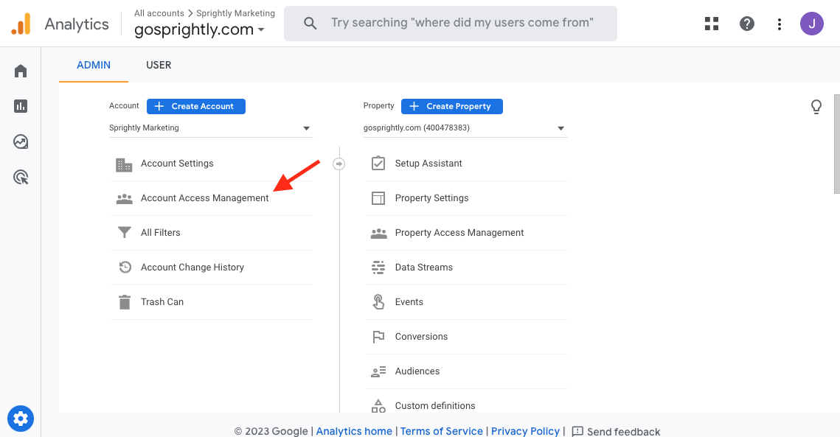Screen dimensions: 840x437
Task: Click the Admin gear icon
Action: pos(21,419)
